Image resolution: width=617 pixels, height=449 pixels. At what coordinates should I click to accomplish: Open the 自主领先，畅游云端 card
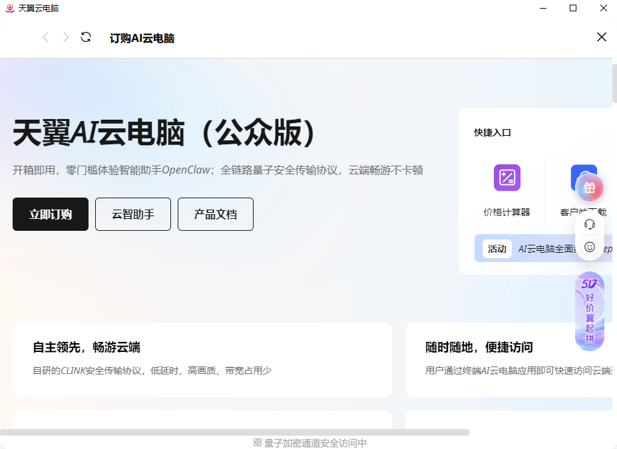coord(202,360)
